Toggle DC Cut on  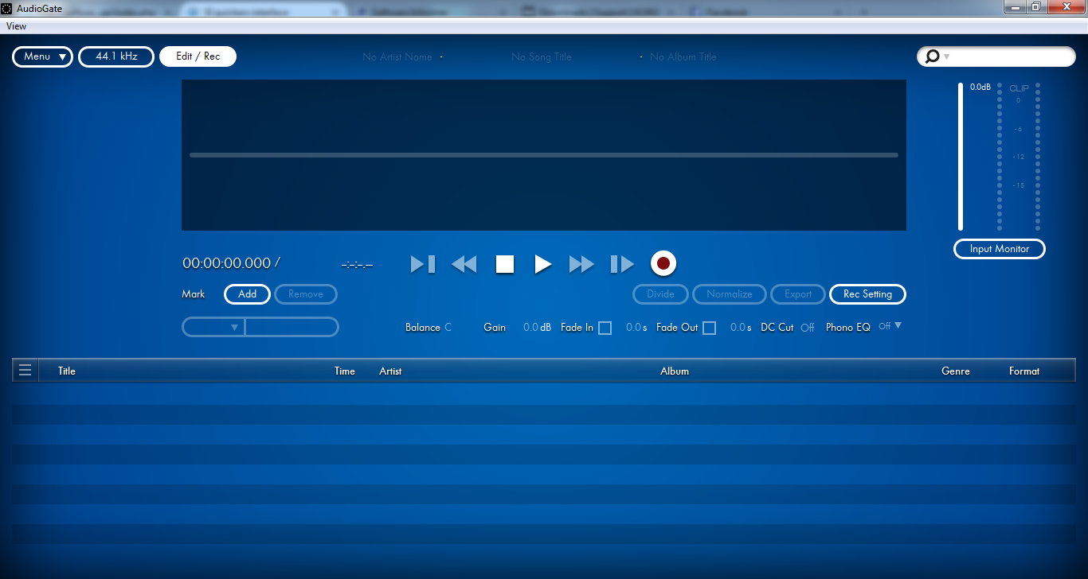pos(808,327)
